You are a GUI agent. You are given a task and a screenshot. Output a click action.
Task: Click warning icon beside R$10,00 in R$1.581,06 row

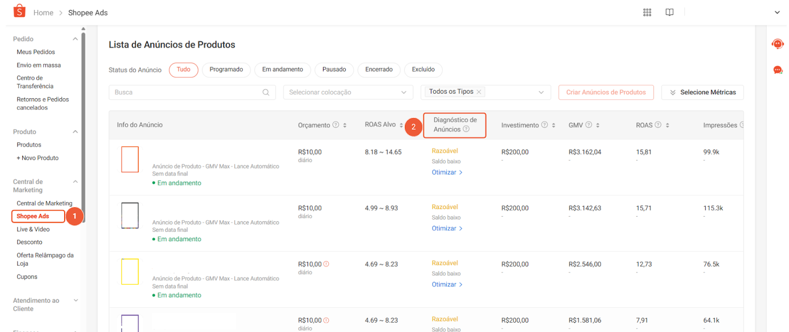(x=326, y=320)
